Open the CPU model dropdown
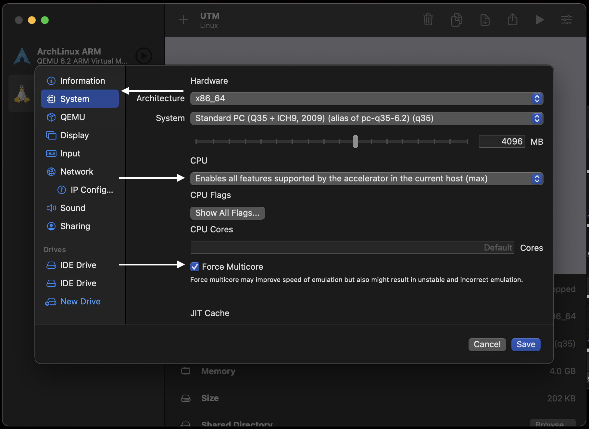The image size is (589, 429). point(366,179)
